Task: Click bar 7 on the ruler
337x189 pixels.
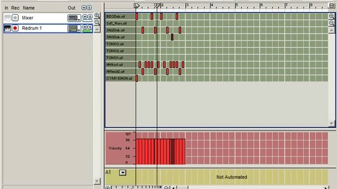Action: pyautogui.click(x=286, y=5)
